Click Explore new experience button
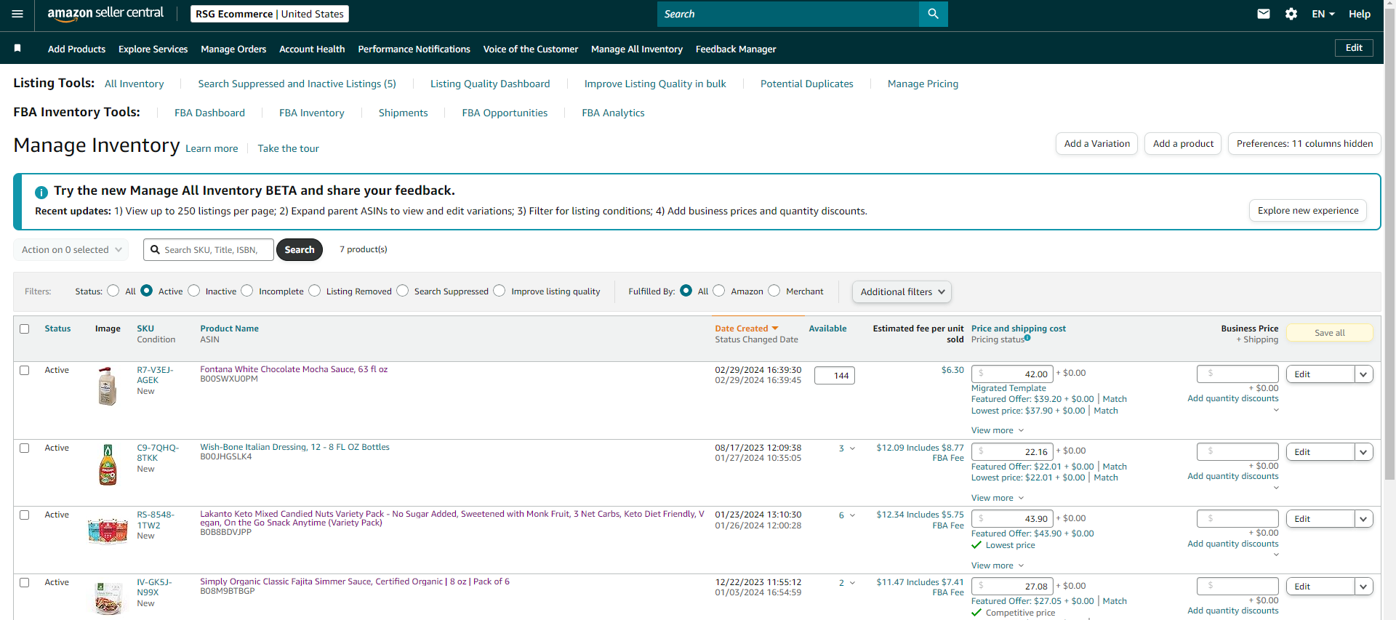 coord(1308,210)
